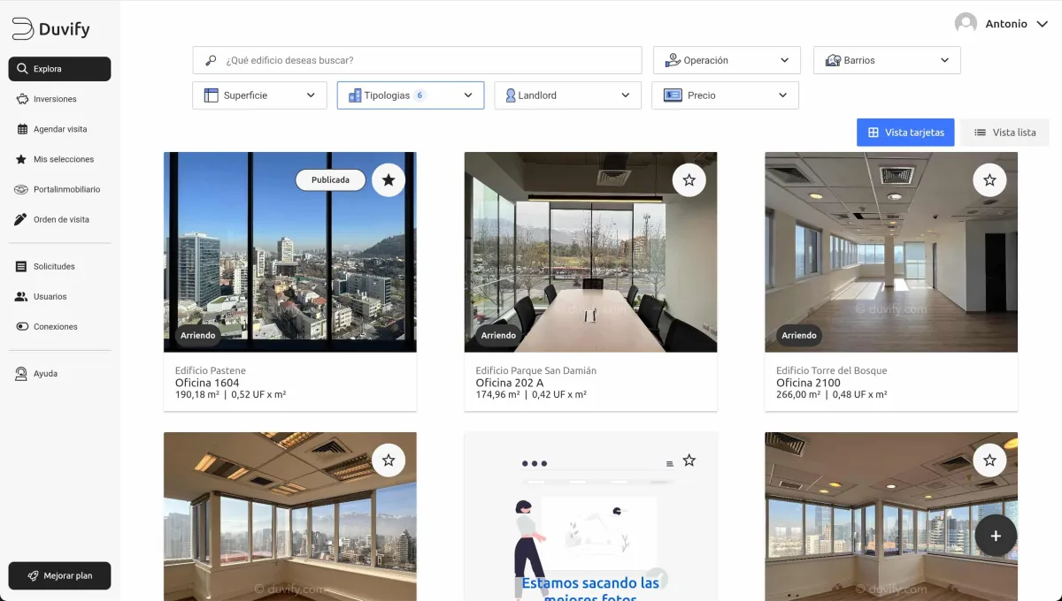Expand the Operación dropdown
The image size is (1062, 601).
[727, 60]
